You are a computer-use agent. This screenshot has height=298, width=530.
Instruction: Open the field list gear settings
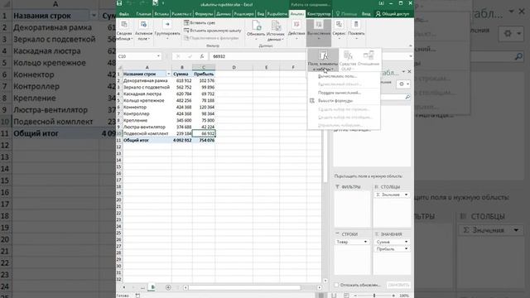[403, 84]
